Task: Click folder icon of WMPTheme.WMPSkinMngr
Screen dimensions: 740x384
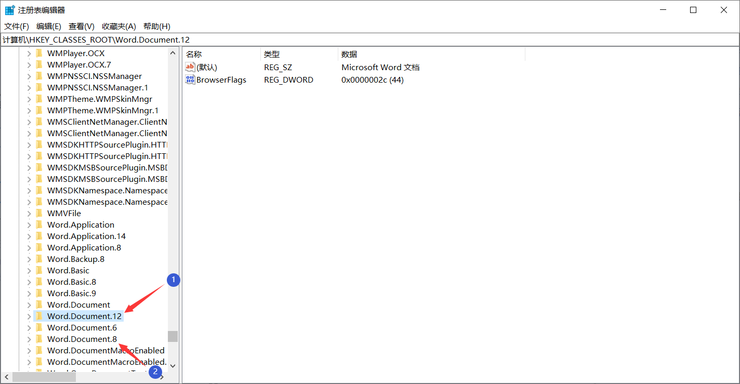Action: [39, 99]
